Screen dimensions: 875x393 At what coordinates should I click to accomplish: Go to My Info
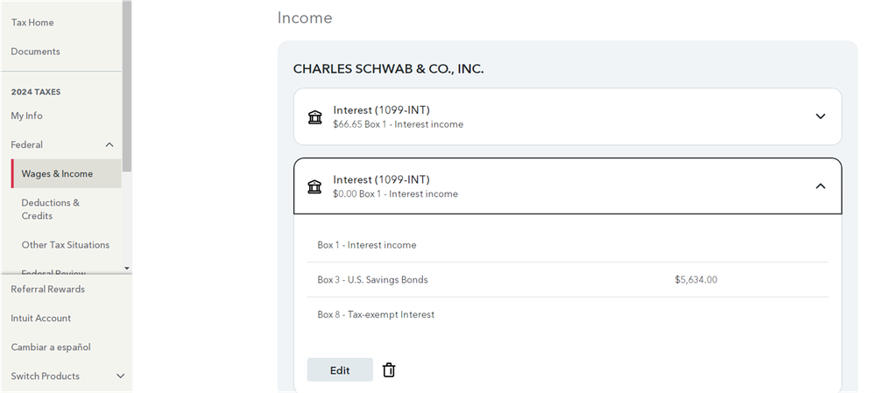(27, 116)
